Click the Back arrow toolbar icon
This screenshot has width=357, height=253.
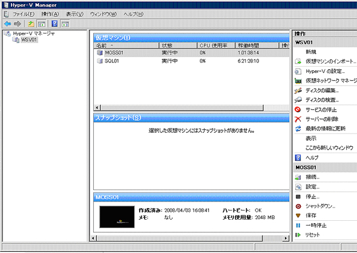7,24
